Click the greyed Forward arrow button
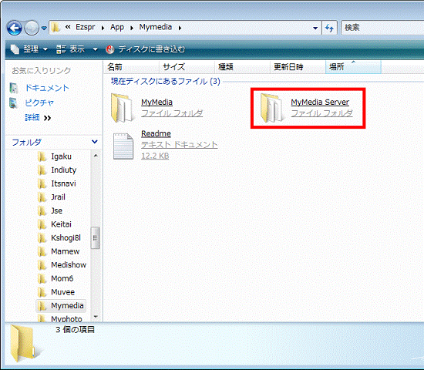This screenshot has width=424, height=370. click(x=32, y=28)
